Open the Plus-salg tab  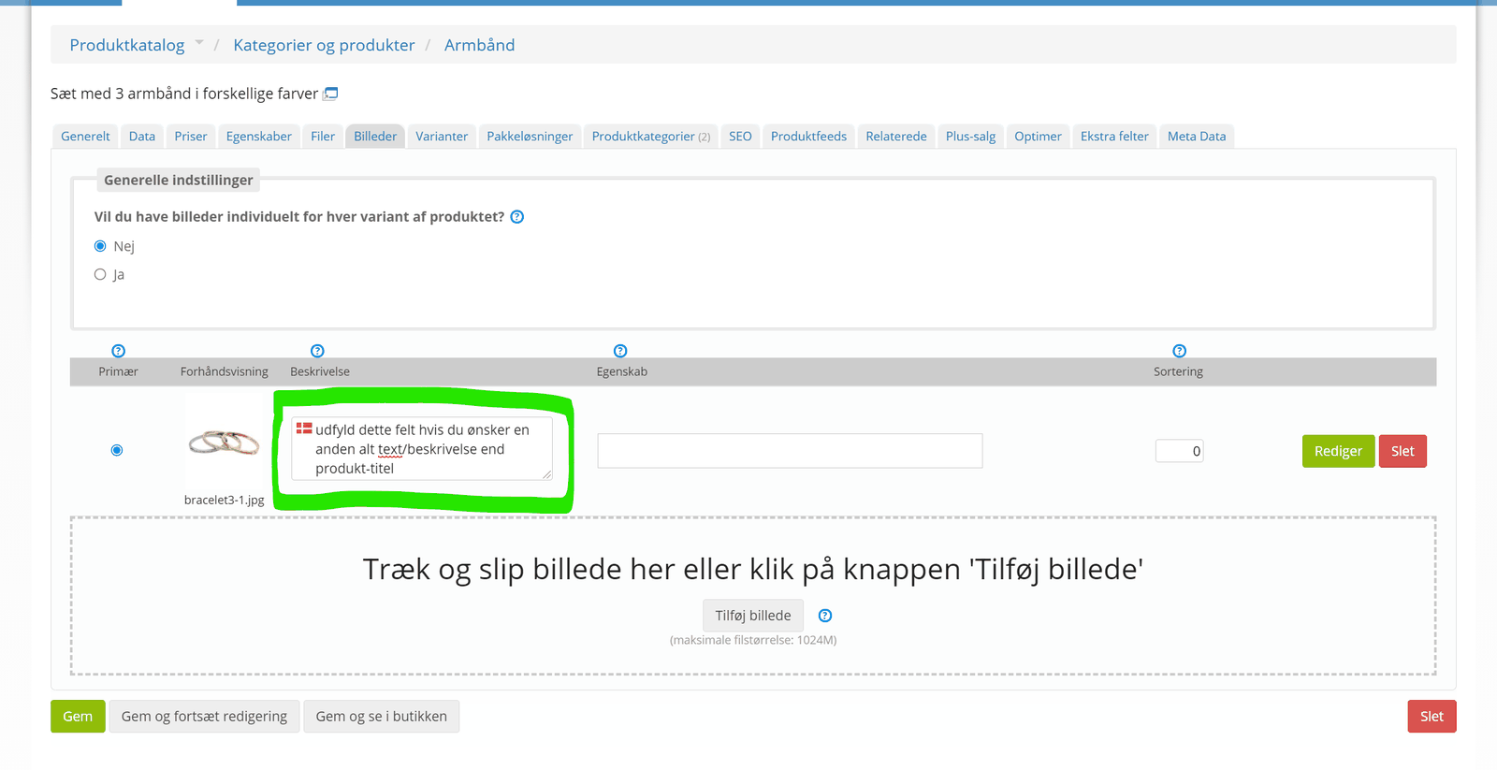(x=970, y=137)
